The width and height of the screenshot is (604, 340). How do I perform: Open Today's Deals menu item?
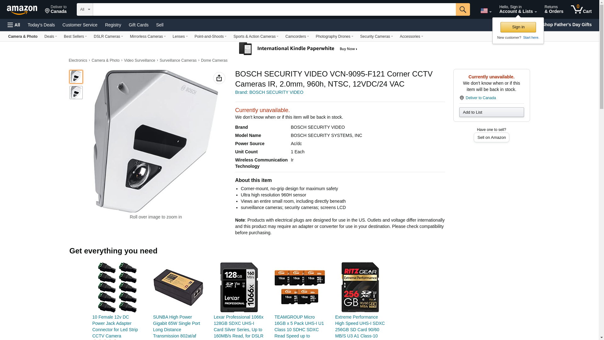coord(41,25)
